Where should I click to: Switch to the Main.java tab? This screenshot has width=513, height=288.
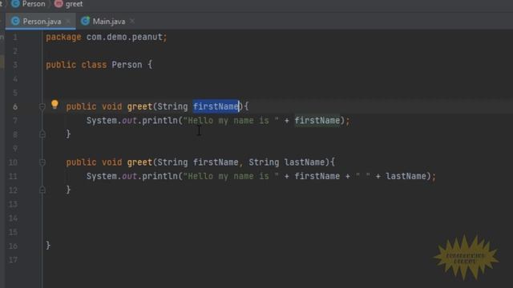pyautogui.click(x=109, y=22)
